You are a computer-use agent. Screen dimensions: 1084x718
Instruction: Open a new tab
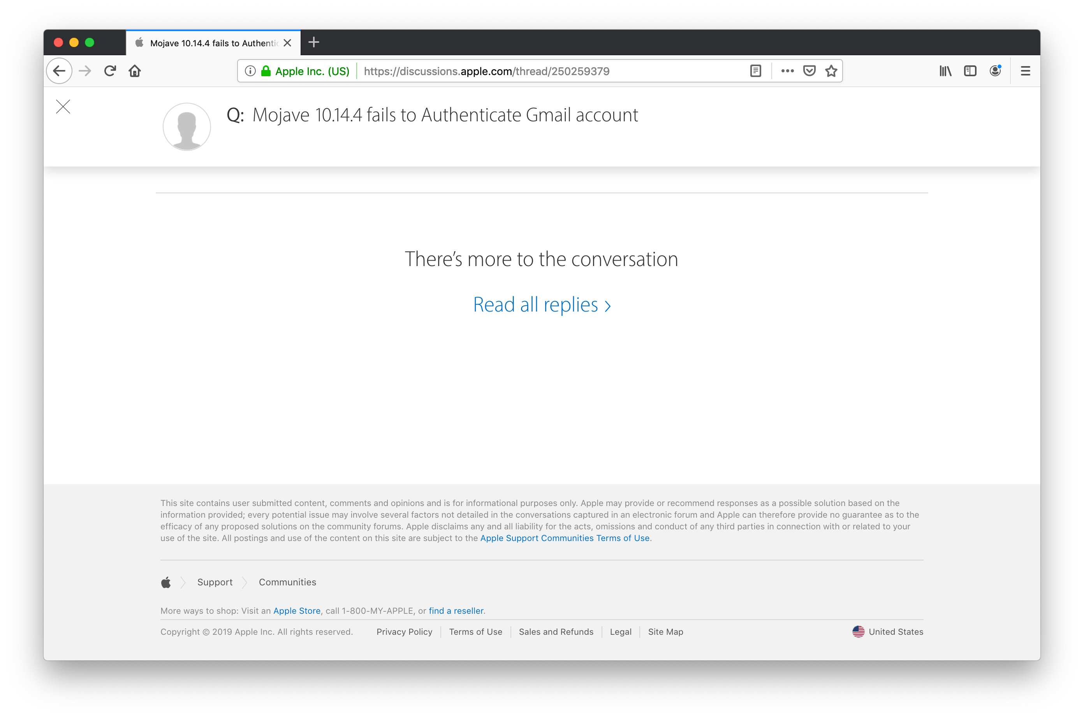(x=313, y=42)
